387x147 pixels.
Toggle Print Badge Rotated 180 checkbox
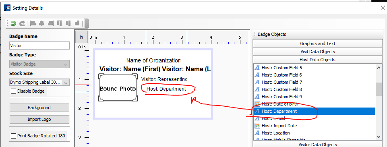tap(14, 136)
